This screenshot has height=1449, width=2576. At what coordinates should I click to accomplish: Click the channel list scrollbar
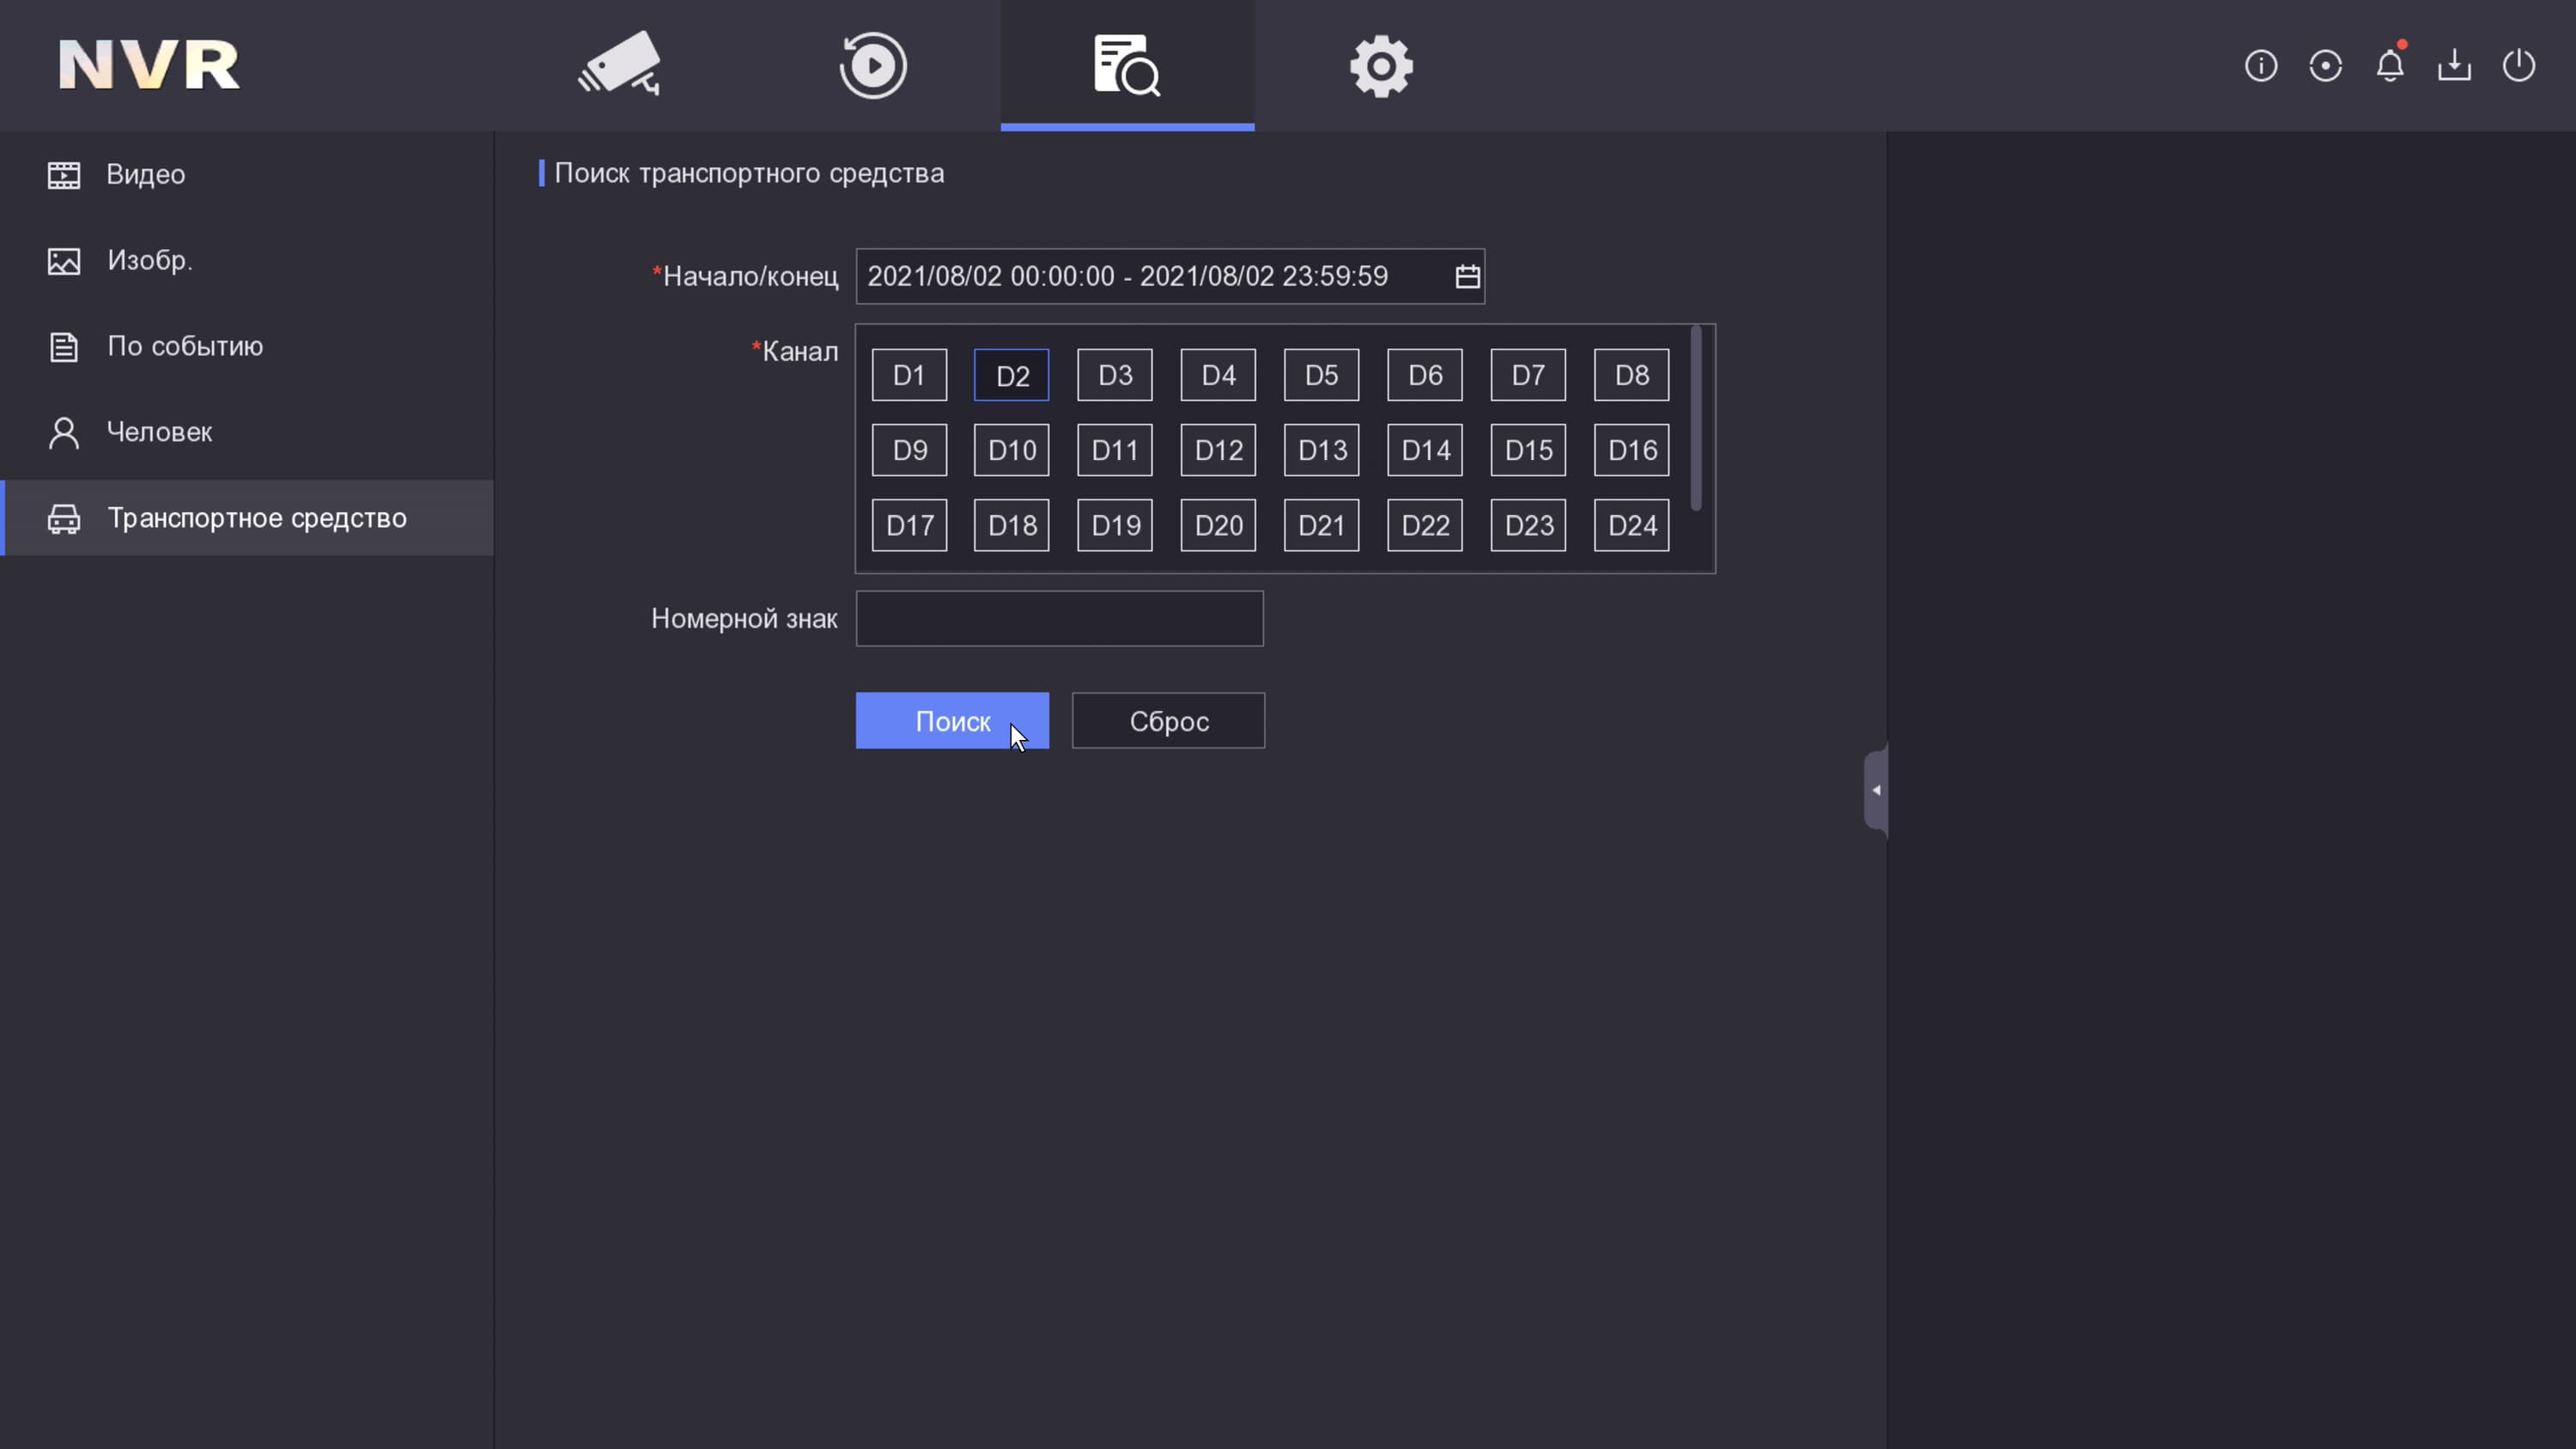tap(1695, 420)
